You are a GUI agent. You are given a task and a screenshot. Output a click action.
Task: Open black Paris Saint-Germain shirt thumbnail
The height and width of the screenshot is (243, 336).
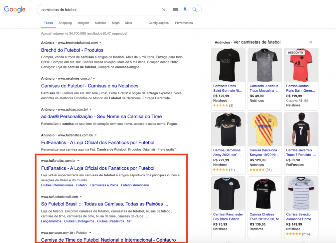click(x=228, y=65)
